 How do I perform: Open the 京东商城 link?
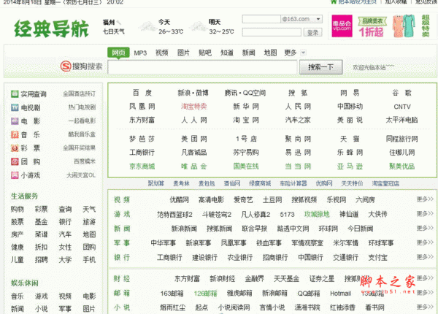click(x=142, y=166)
